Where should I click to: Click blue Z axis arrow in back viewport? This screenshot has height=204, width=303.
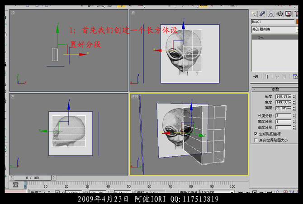[x=184, y=25]
